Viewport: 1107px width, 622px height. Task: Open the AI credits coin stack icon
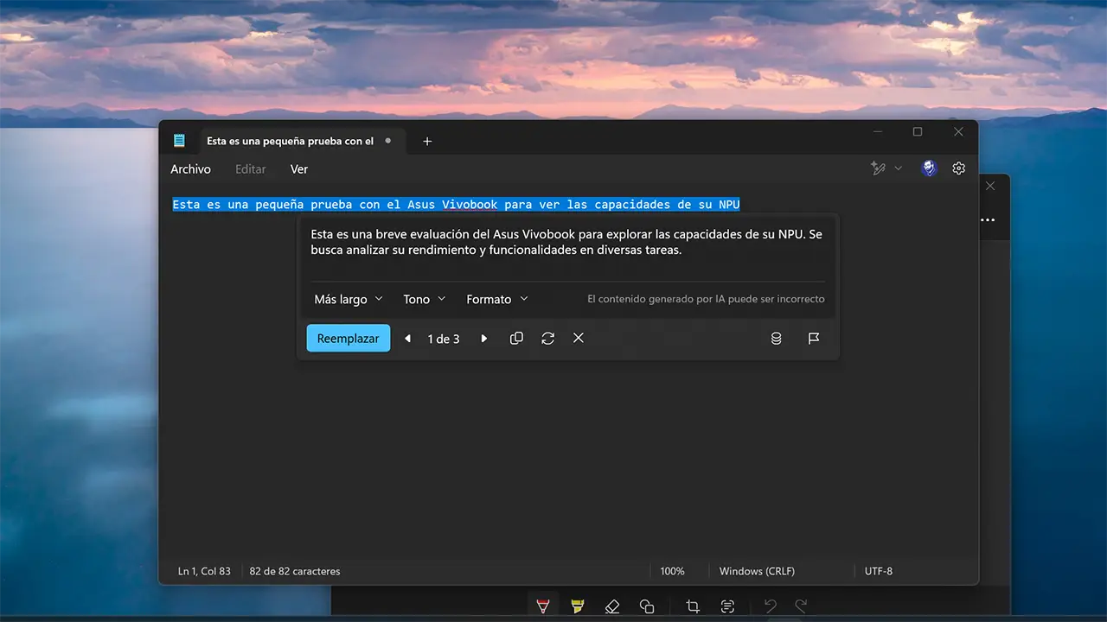[x=777, y=339]
